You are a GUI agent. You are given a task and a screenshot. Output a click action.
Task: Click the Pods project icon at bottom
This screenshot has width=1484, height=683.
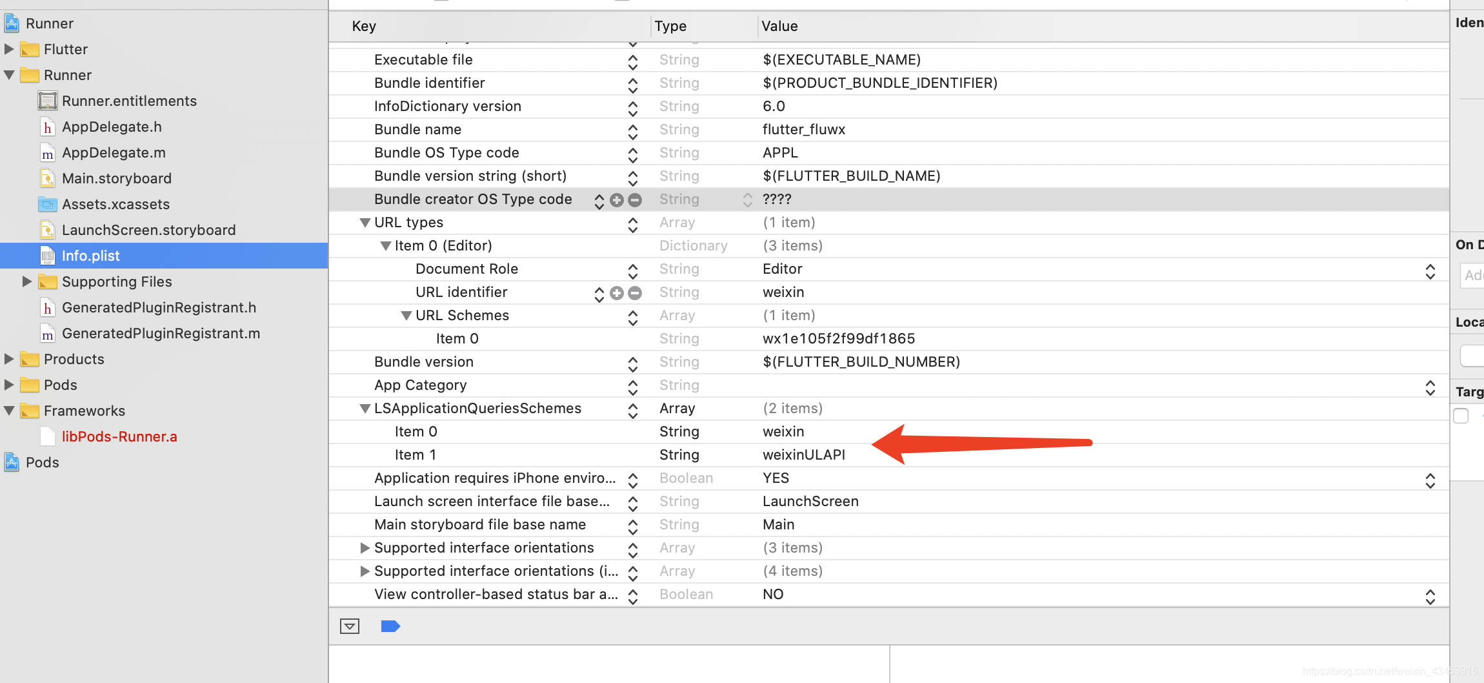point(12,463)
